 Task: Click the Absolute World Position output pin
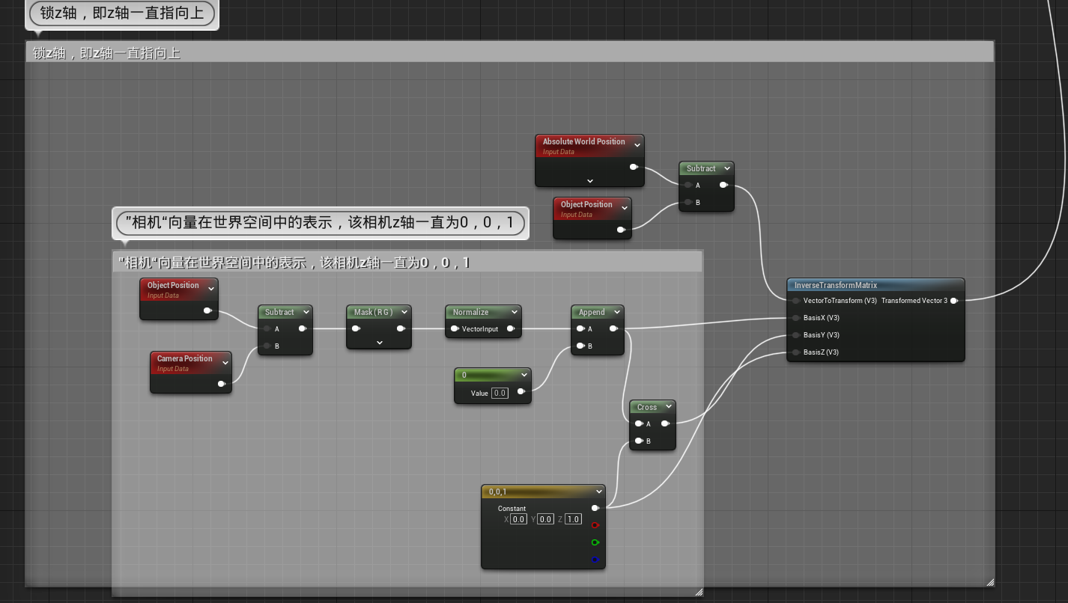[634, 167]
